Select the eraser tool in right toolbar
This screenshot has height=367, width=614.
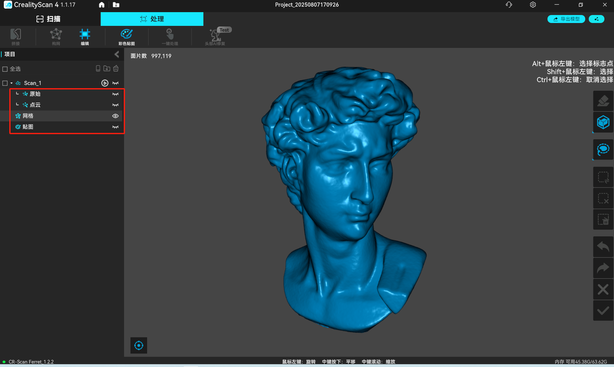pos(603,101)
